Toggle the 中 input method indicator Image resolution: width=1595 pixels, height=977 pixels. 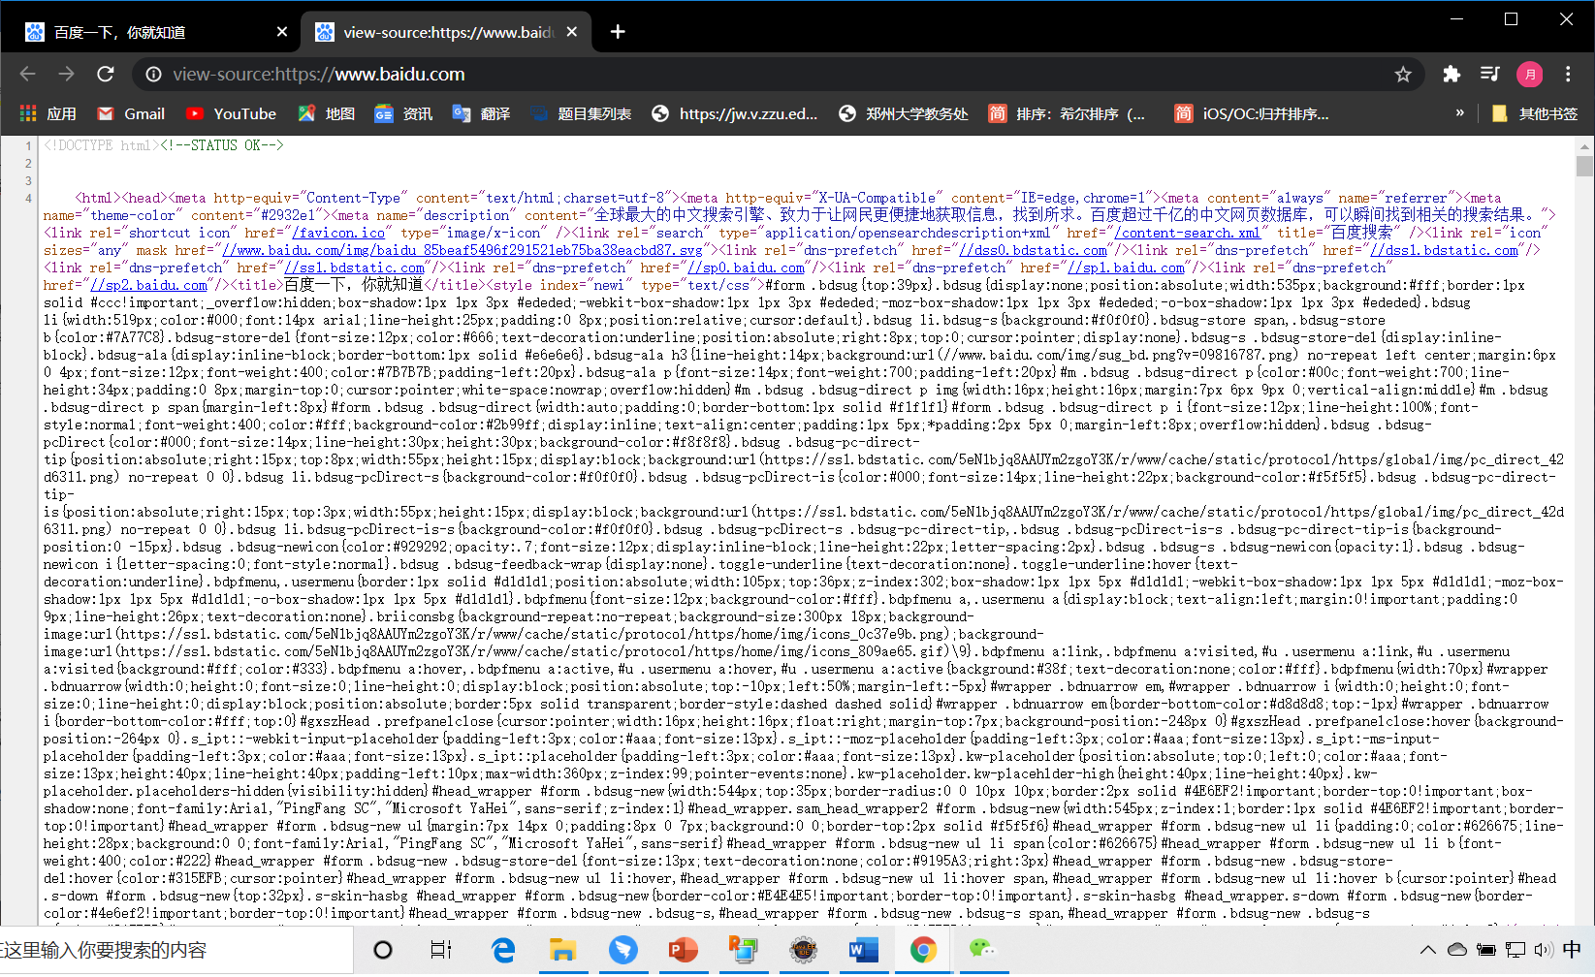[1572, 950]
